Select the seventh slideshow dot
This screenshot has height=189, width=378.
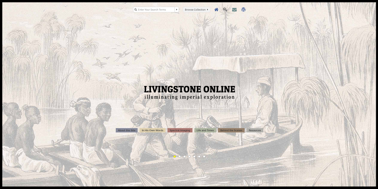[204, 156]
